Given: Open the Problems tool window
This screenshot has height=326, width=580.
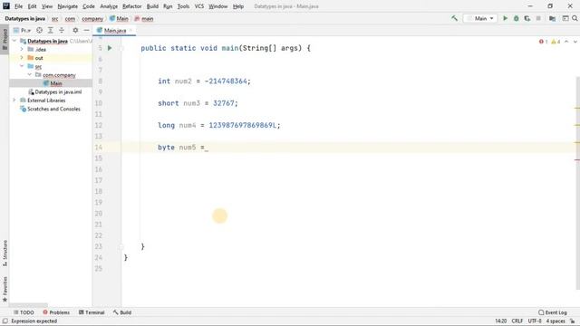Looking at the screenshot, I should coord(56,312).
